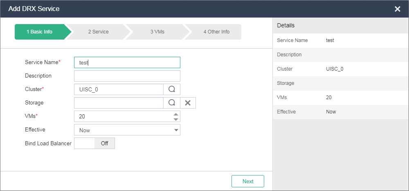Go to step 2 Service
This screenshot has height=191, width=409.
(98, 32)
